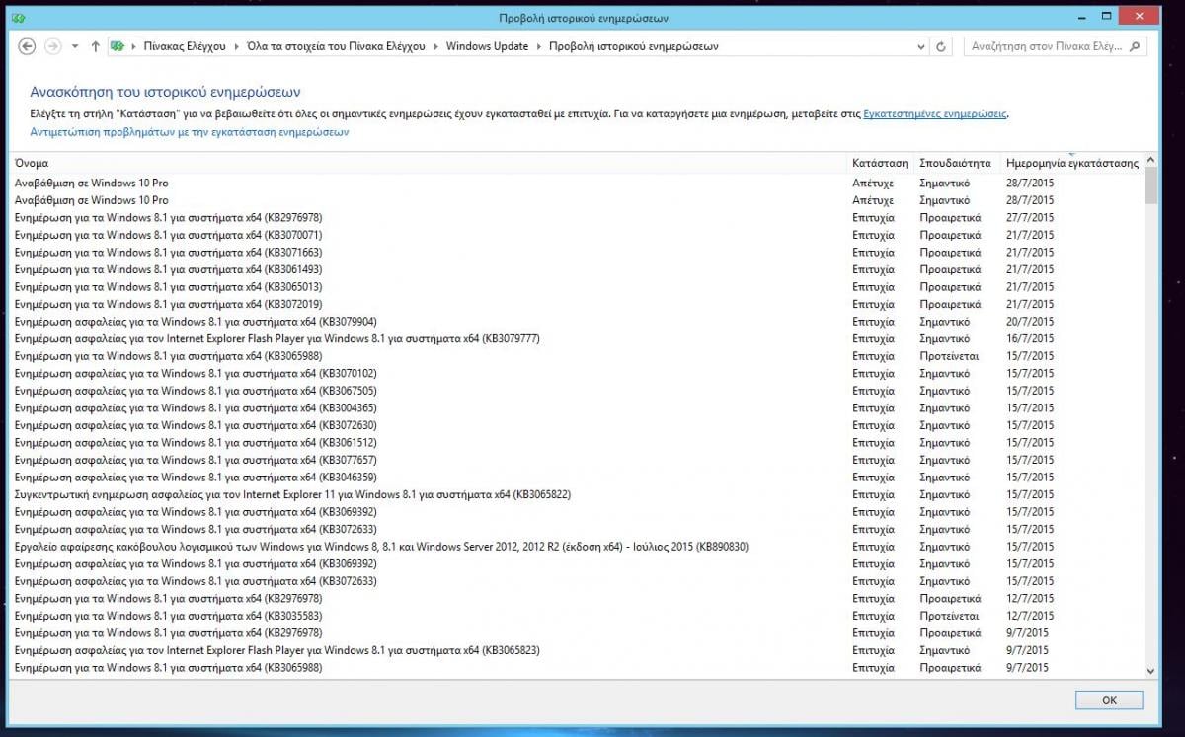1185x737 pixels.
Task: Click the 20/7/2015 date cell
Action: click(x=1030, y=322)
